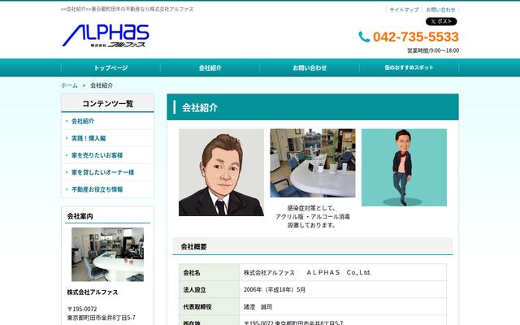
Task: Click the 代表取締役 table row label
Action: 197,307
